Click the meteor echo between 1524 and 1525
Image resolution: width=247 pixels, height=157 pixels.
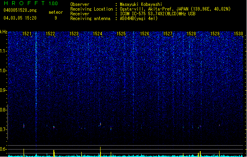coord(111,129)
